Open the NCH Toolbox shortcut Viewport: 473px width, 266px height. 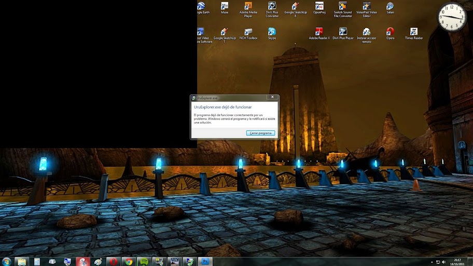[248, 34]
